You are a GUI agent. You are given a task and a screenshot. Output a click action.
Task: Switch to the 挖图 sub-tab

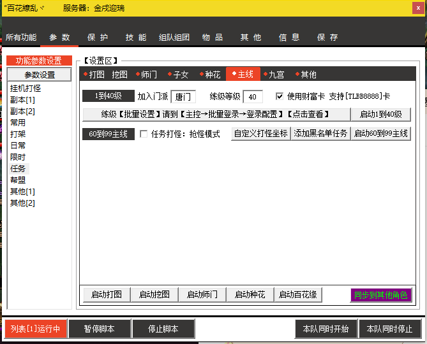(x=119, y=74)
